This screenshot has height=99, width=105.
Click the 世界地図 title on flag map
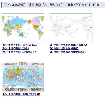click(23, 64)
